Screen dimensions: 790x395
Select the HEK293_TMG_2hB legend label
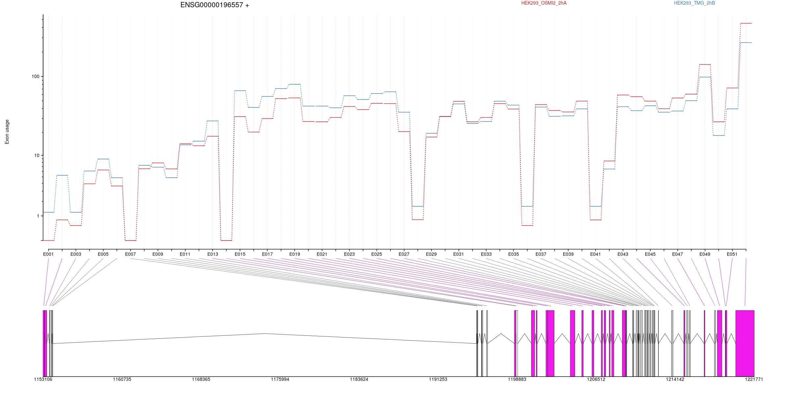(695, 3)
